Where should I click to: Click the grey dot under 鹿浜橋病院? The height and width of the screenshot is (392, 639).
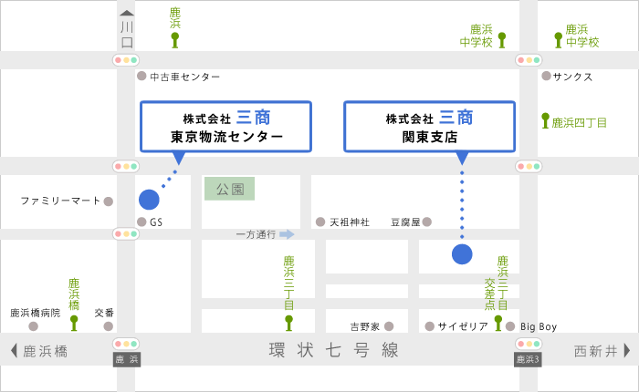(34, 326)
